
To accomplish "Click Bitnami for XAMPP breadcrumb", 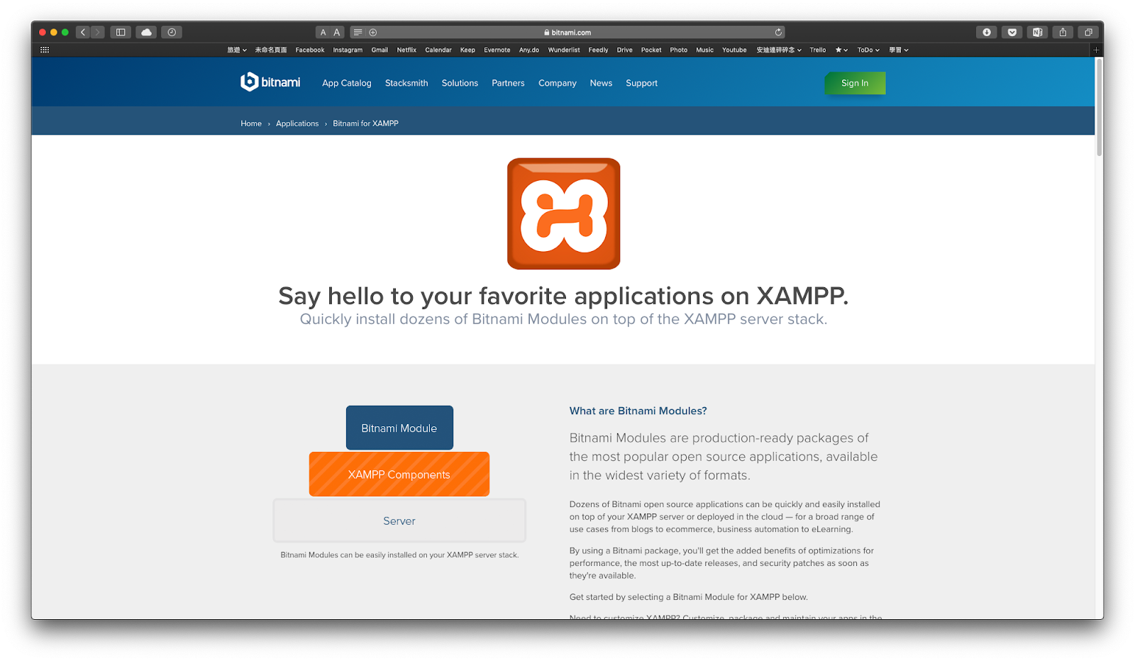I will coord(365,123).
